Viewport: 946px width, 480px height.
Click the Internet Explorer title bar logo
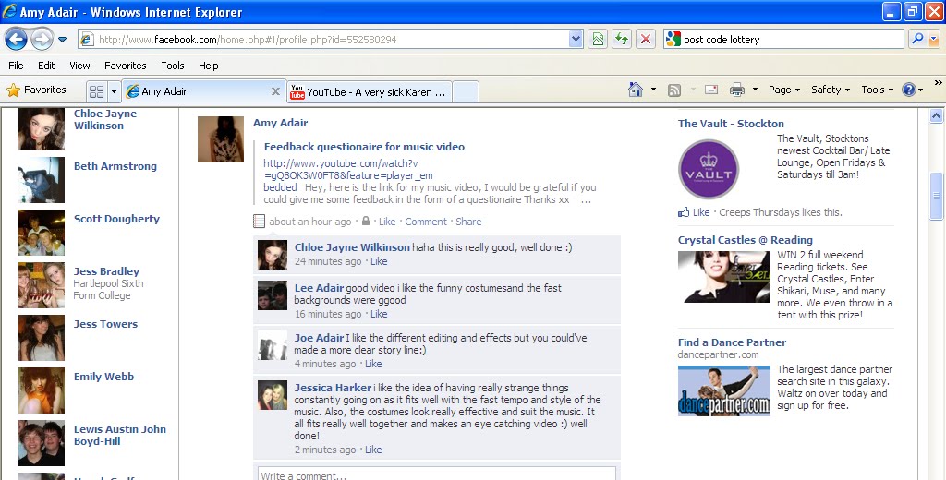click(x=9, y=11)
